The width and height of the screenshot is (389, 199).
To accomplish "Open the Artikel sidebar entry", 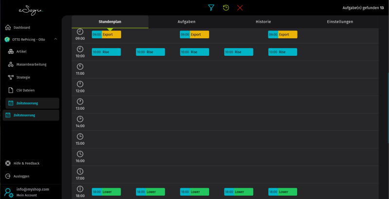I will click(21, 51).
